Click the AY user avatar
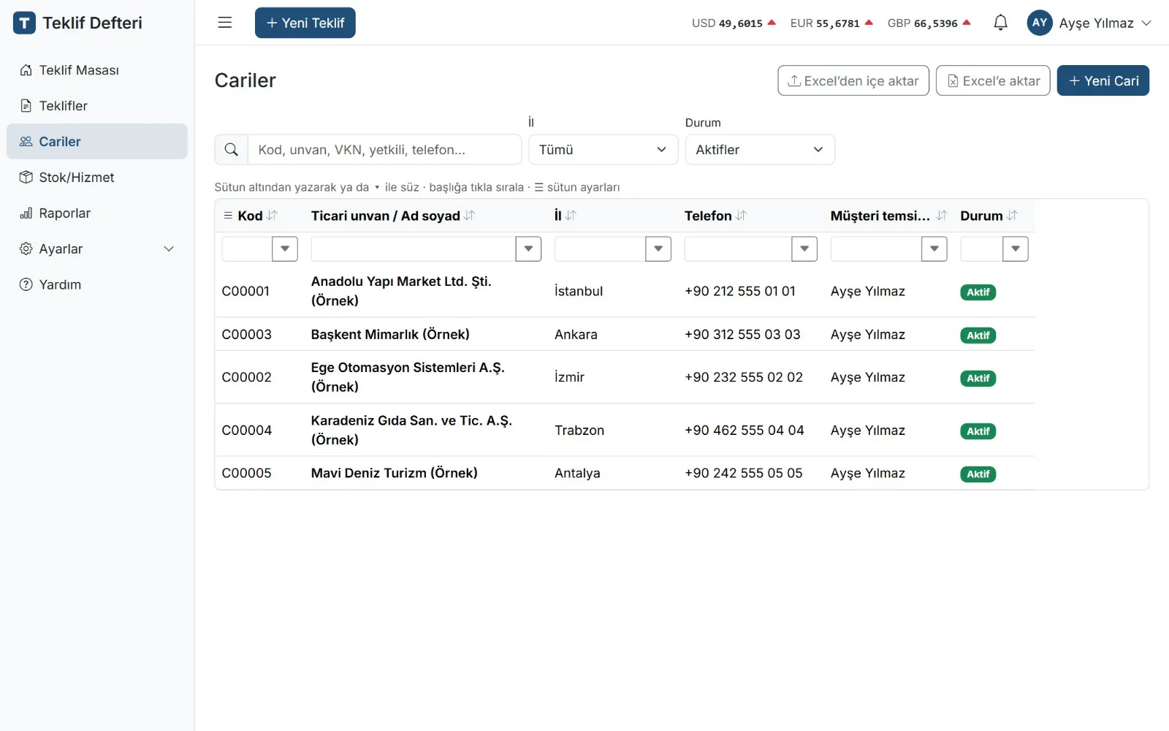The image size is (1169, 731). (x=1039, y=23)
